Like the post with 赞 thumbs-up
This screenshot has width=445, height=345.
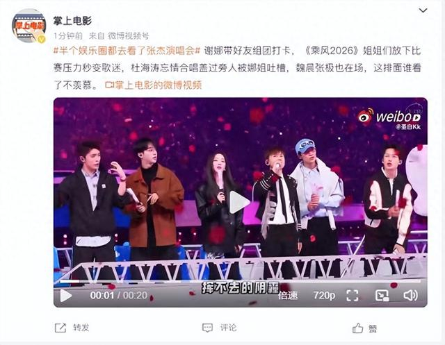click(x=357, y=328)
